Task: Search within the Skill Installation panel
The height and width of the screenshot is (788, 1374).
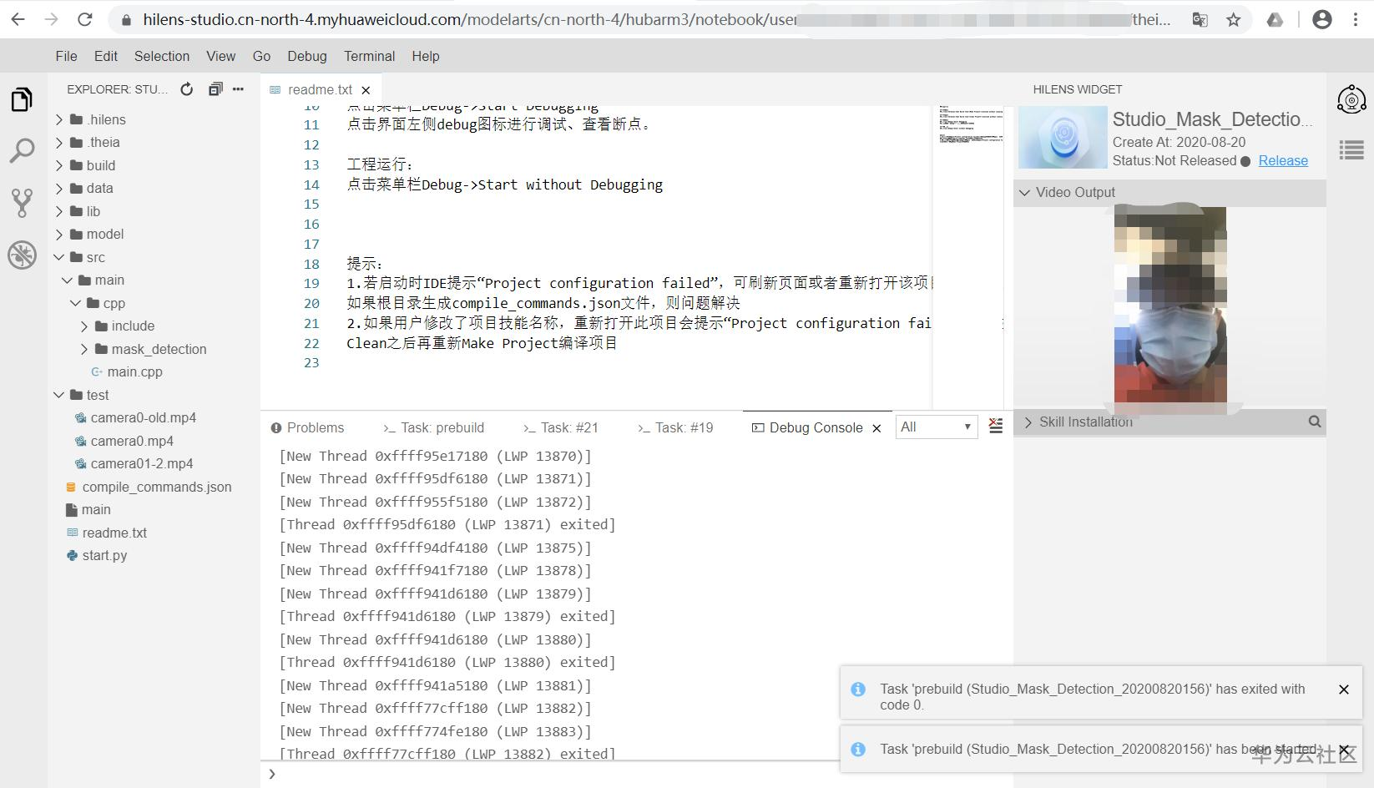Action: (x=1315, y=422)
